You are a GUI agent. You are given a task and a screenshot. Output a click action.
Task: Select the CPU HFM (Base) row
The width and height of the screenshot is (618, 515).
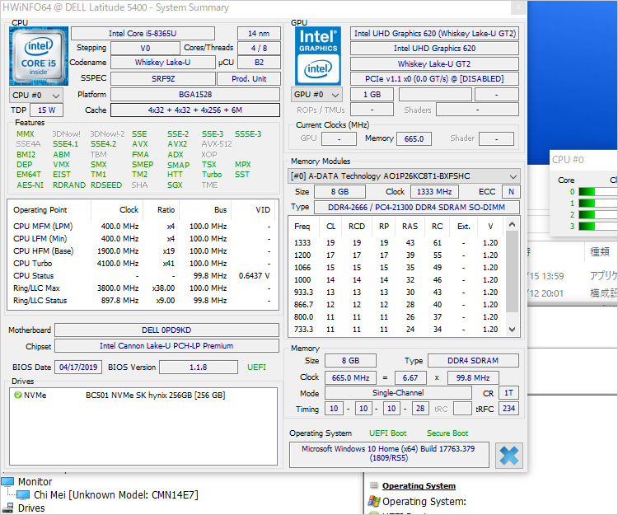(143, 251)
